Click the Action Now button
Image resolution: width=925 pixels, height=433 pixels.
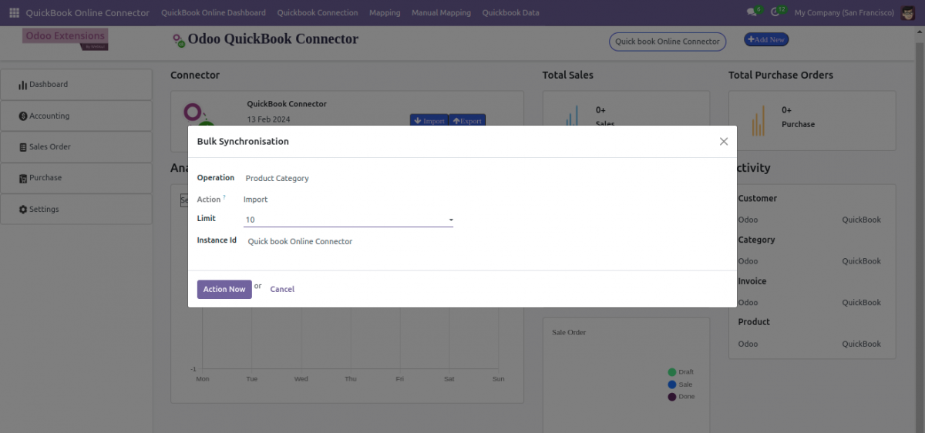tap(224, 289)
